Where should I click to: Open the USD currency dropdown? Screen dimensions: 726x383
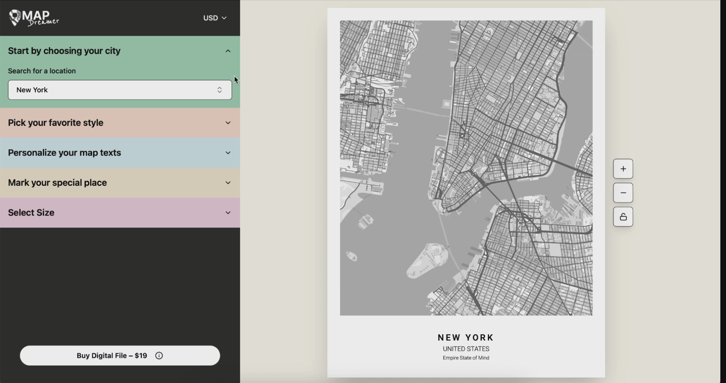[x=215, y=18]
